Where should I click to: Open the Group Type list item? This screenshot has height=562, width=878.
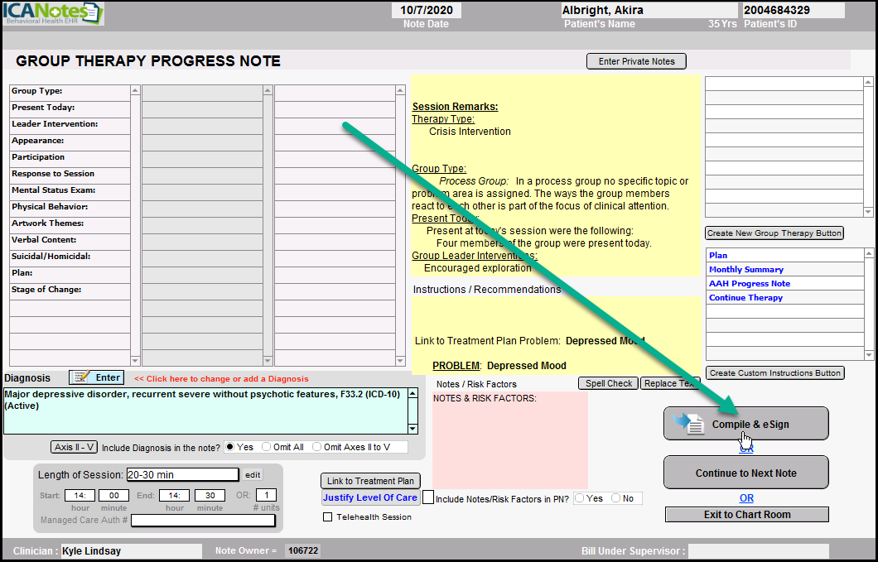coord(70,92)
